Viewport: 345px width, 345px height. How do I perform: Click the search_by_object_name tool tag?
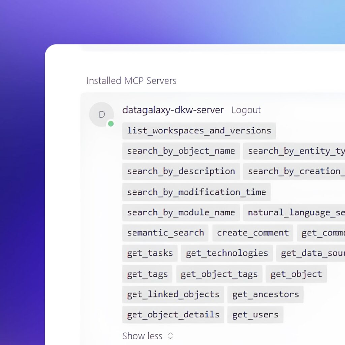(x=181, y=151)
